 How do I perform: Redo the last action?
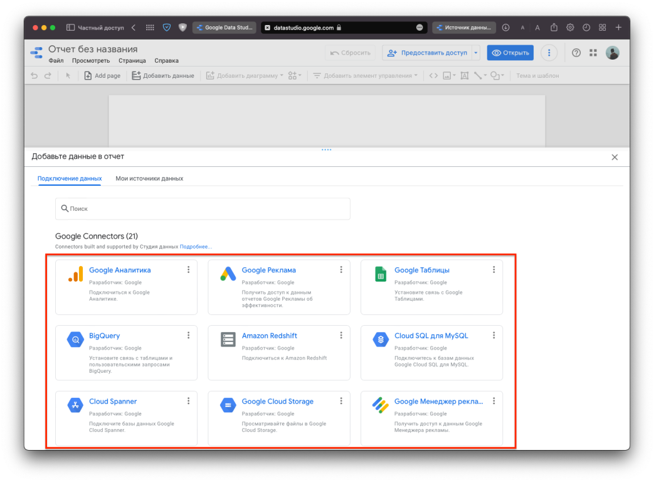point(48,75)
